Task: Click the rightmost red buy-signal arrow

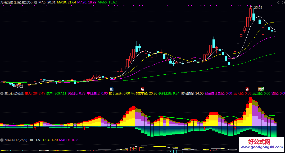Action: pyautogui.click(x=235, y=128)
